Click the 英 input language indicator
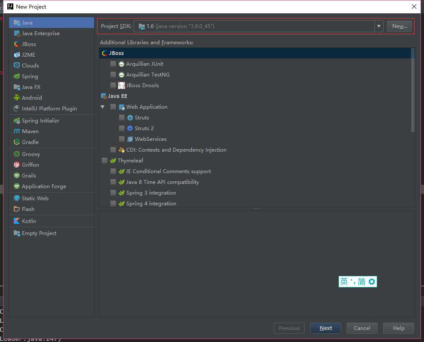The height and width of the screenshot is (342, 424). pyautogui.click(x=344, y=282)
